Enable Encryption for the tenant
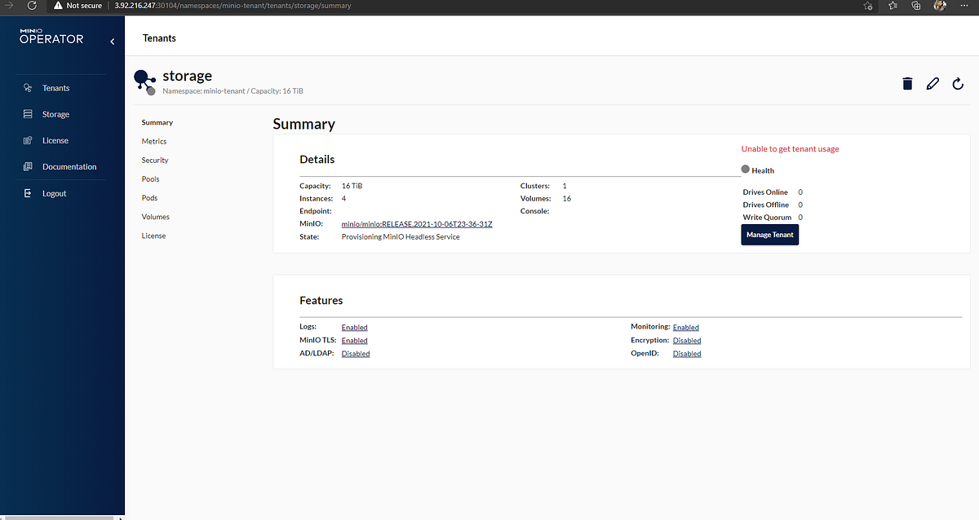The image size is (979, 520). pos(686,340)
